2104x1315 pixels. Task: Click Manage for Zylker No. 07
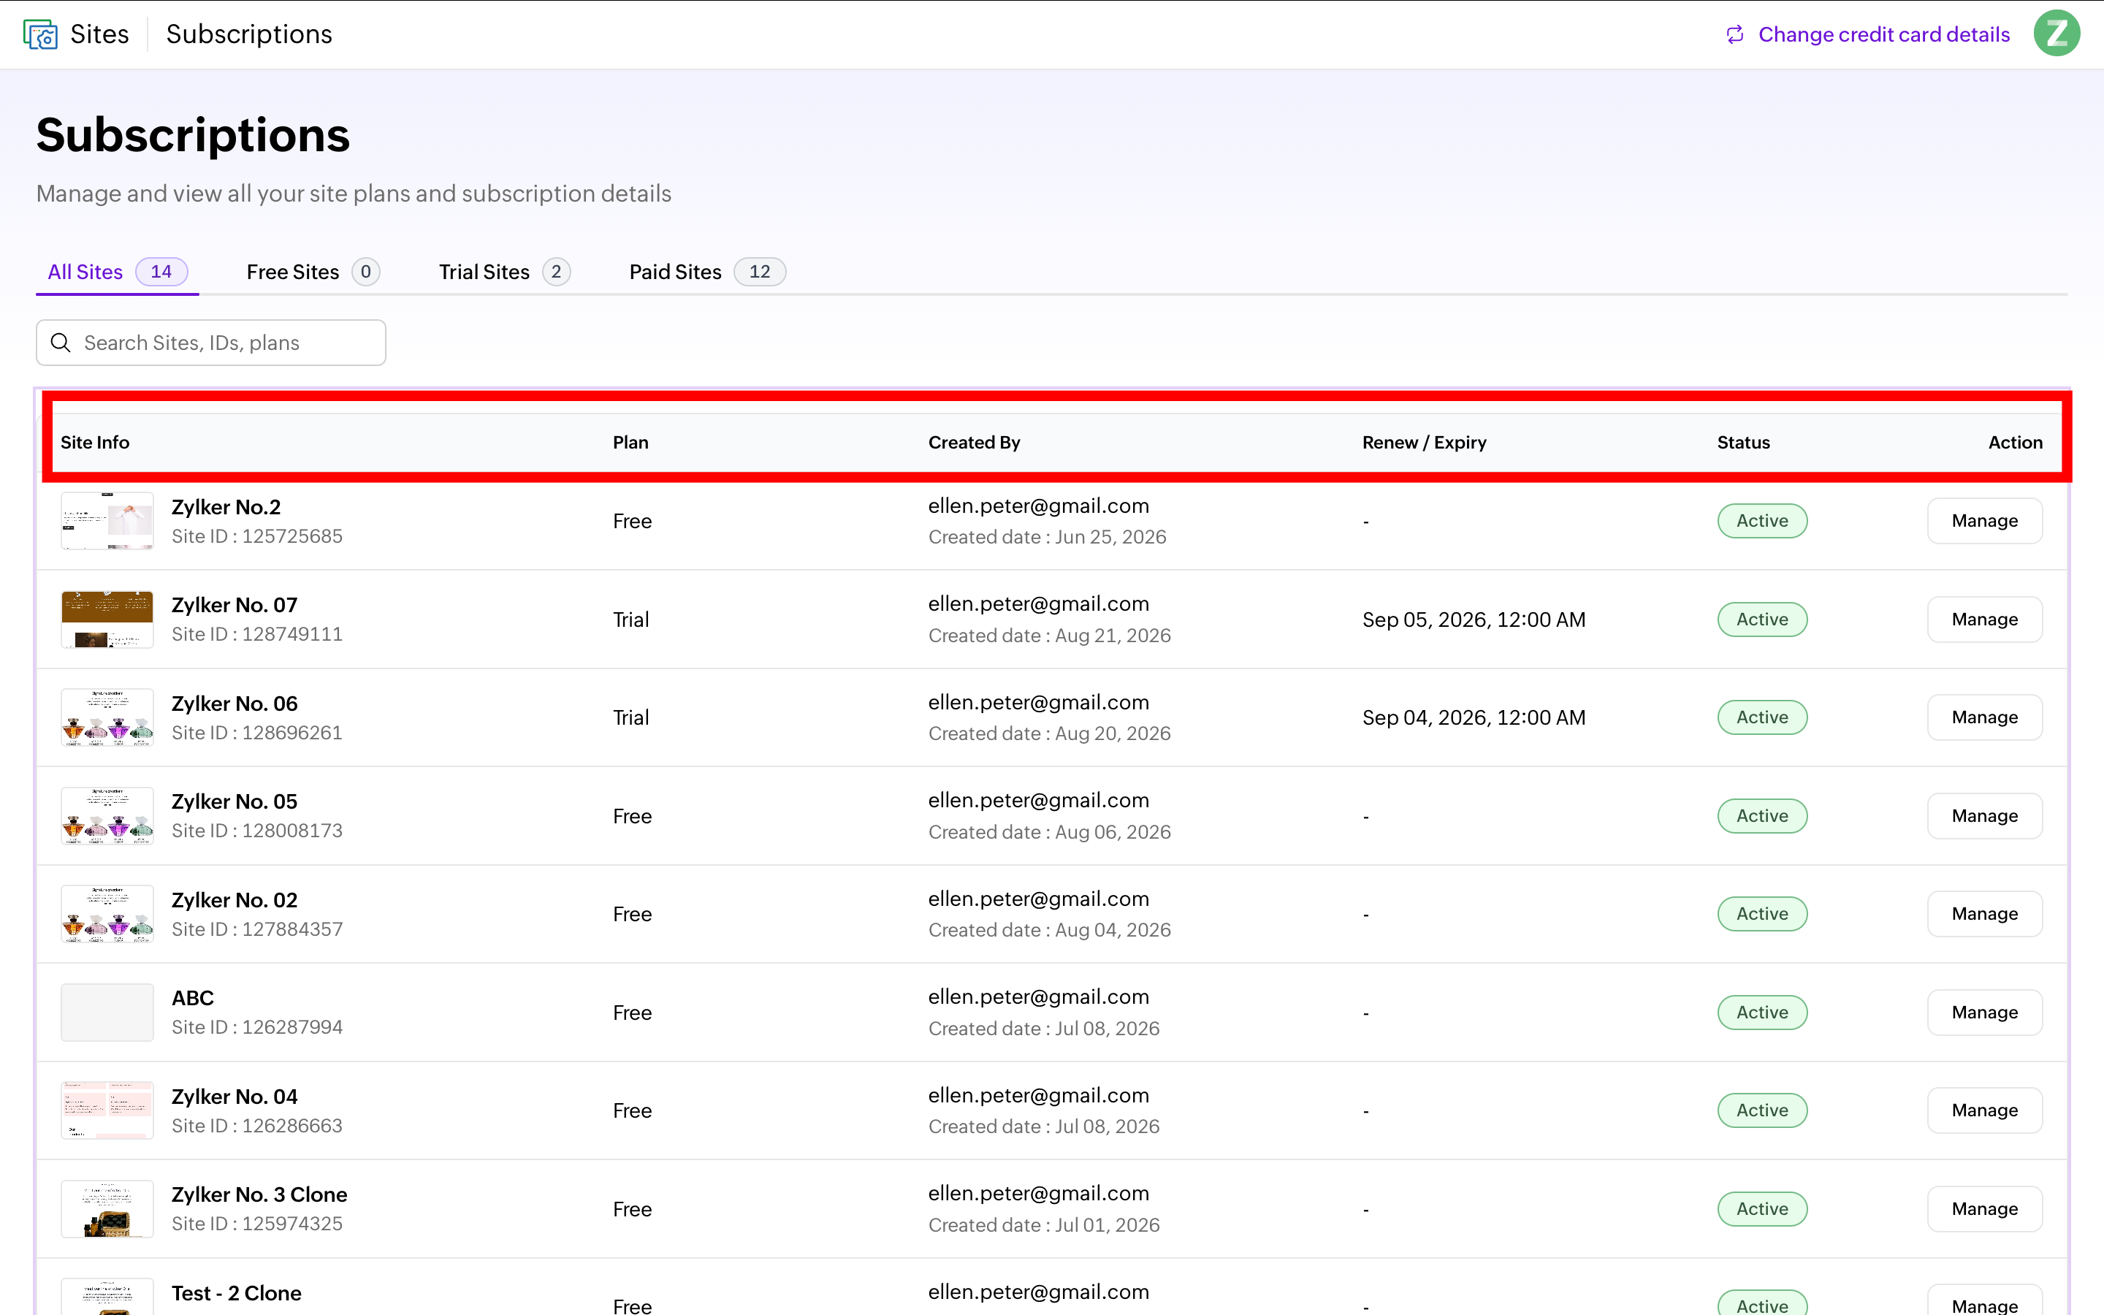(x=1984, y=620)
